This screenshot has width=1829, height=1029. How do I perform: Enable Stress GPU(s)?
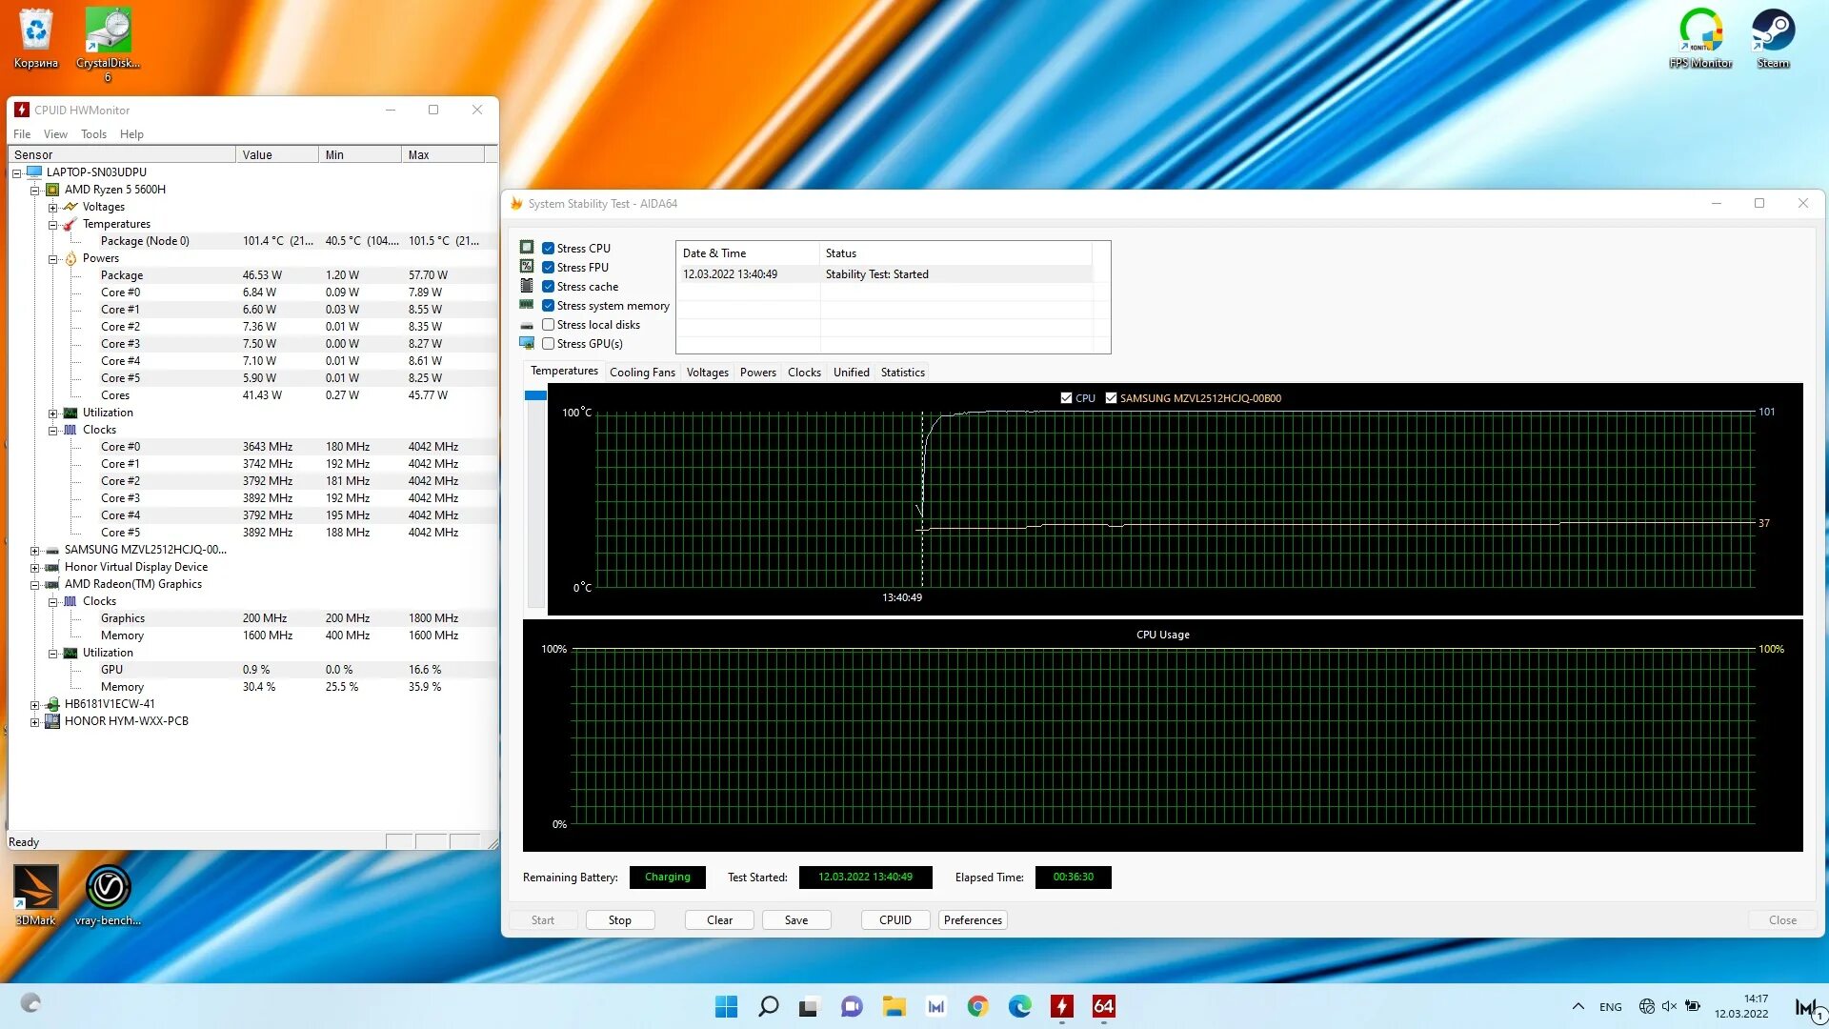click(x=549, y=343)
